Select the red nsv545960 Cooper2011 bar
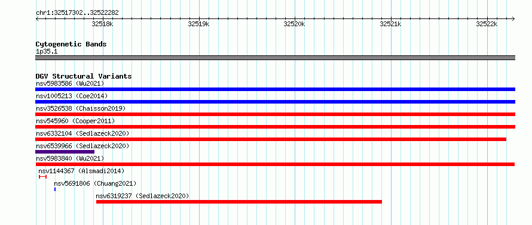Screen dimensions: 532x225 coord(275,127)
